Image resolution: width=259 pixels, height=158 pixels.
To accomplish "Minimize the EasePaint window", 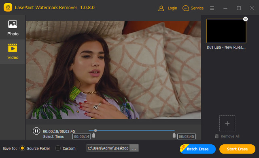I will (x=225, y=8).
